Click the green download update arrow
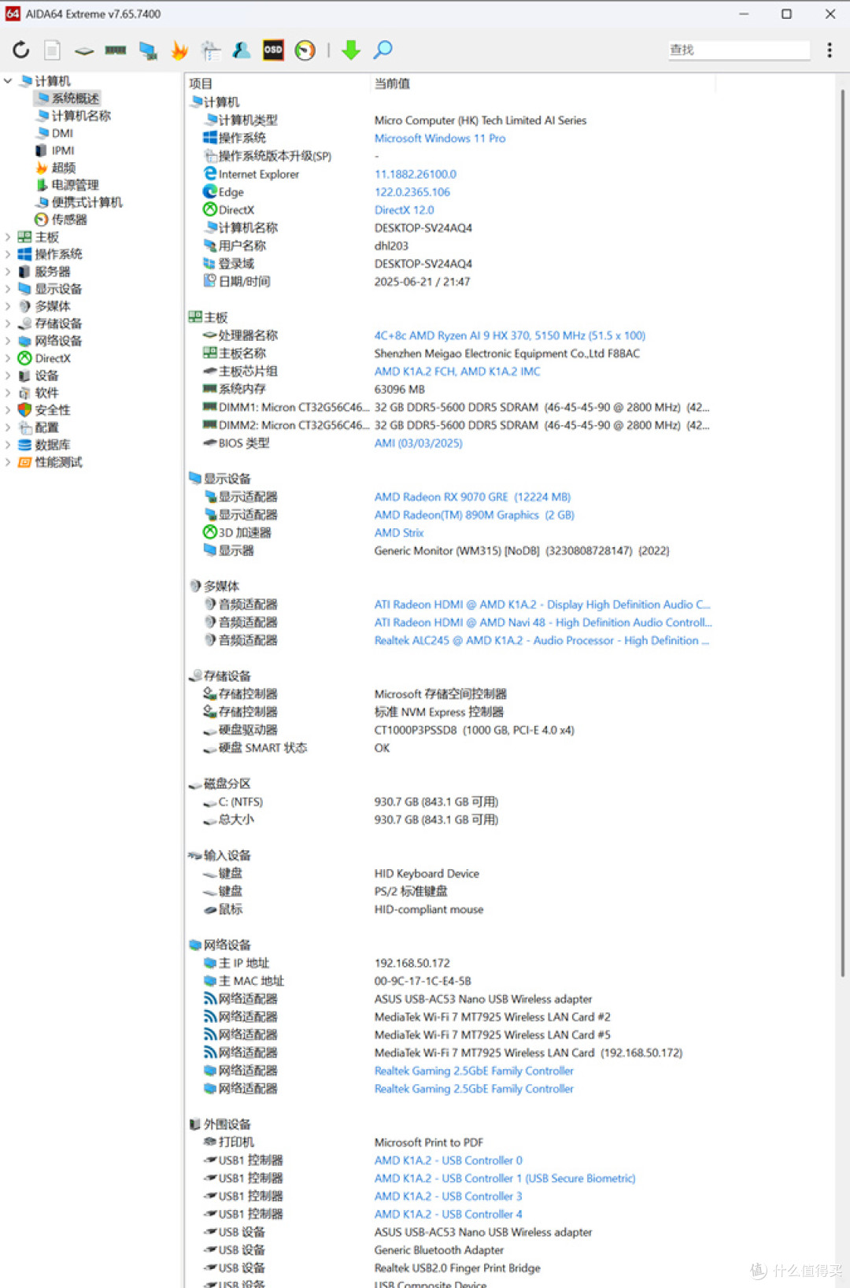This screenshot has width=850, height=1288. click(x=351, y=50)
